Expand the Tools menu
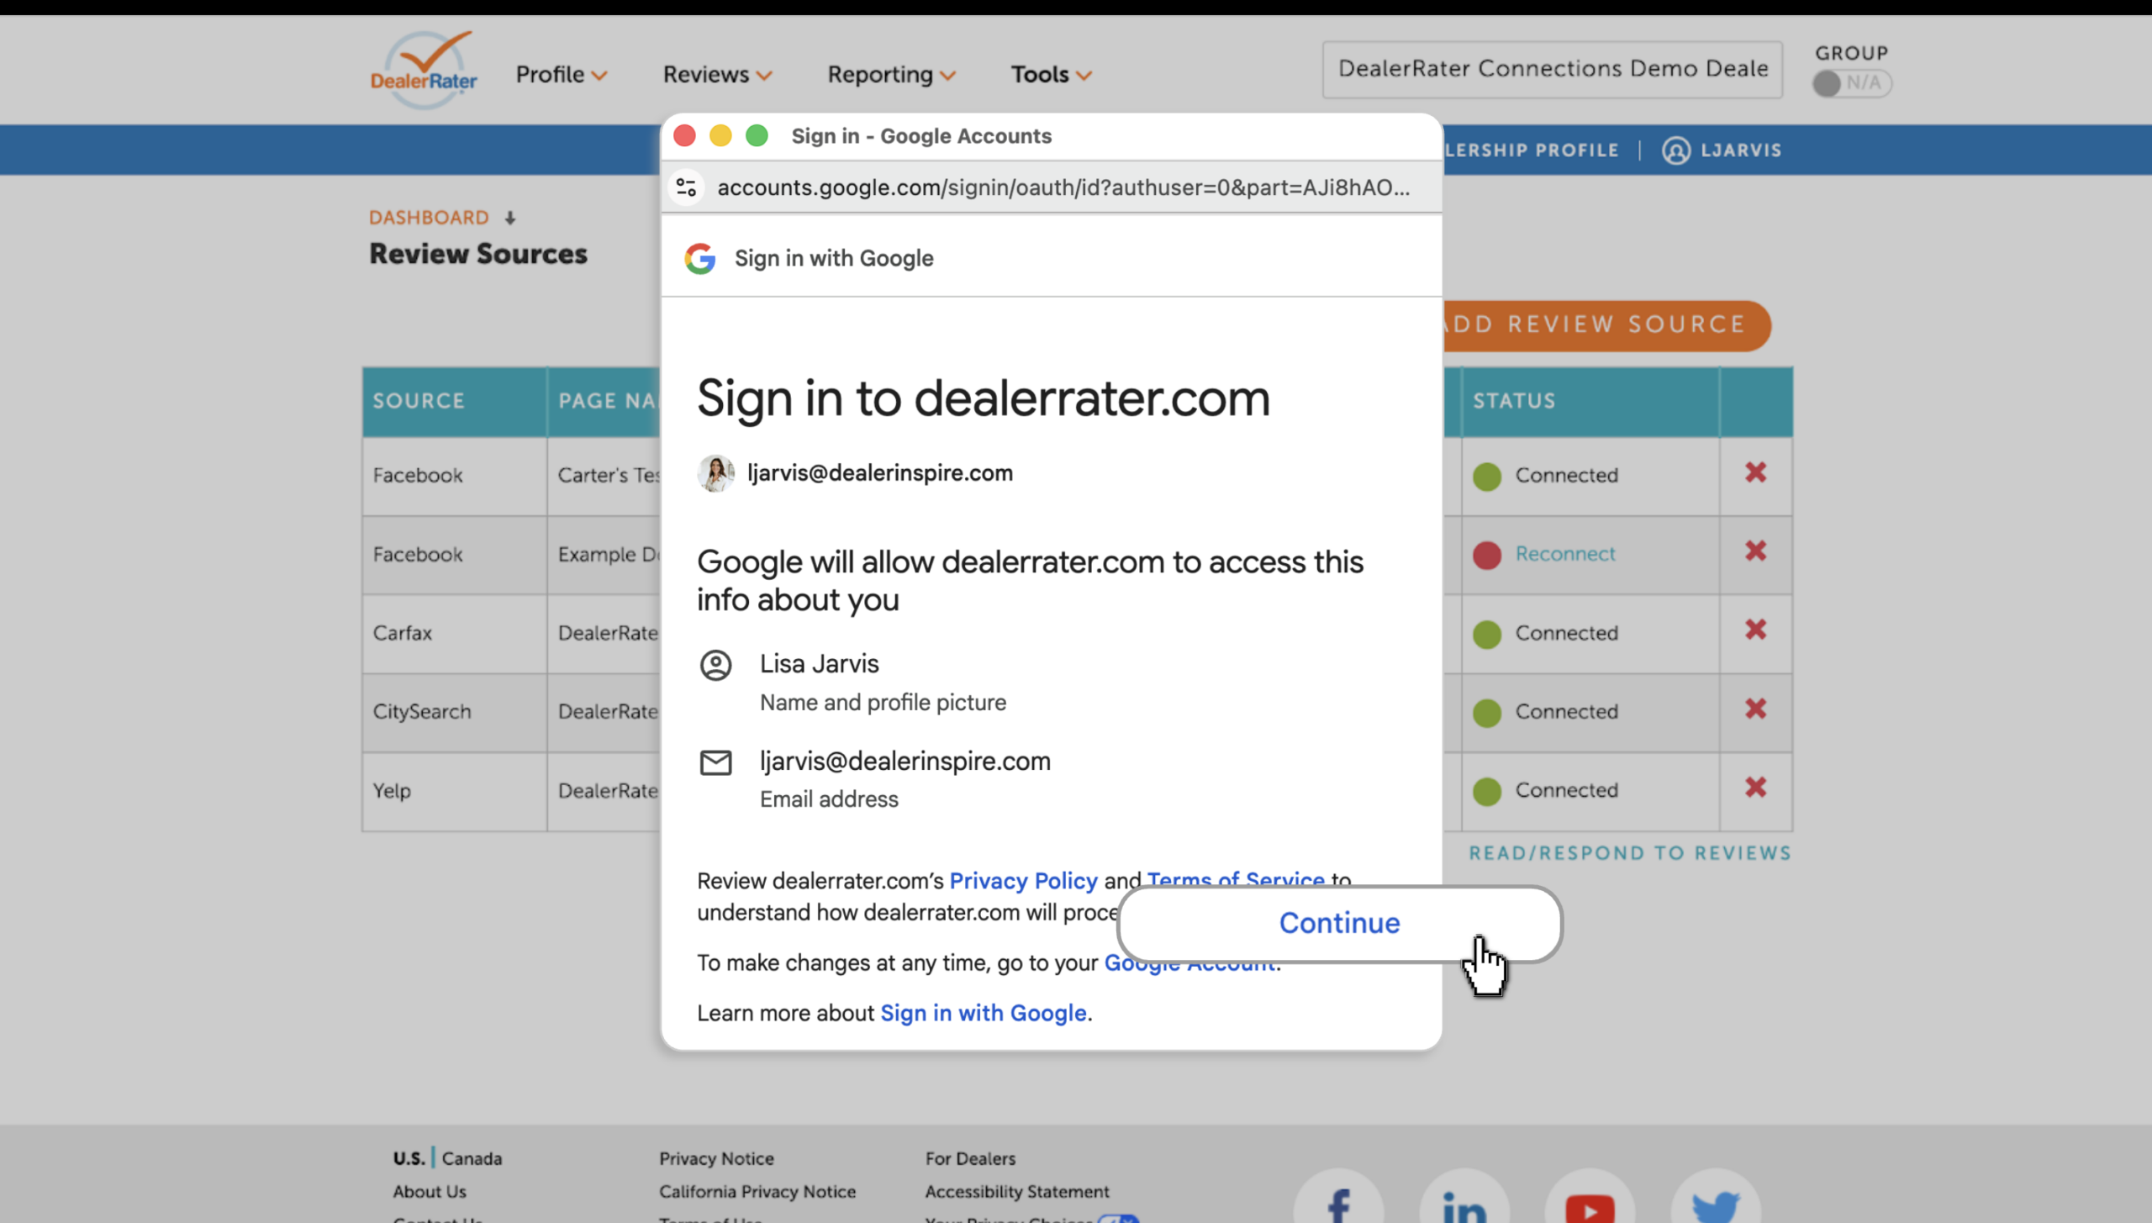 (1051, 74)
